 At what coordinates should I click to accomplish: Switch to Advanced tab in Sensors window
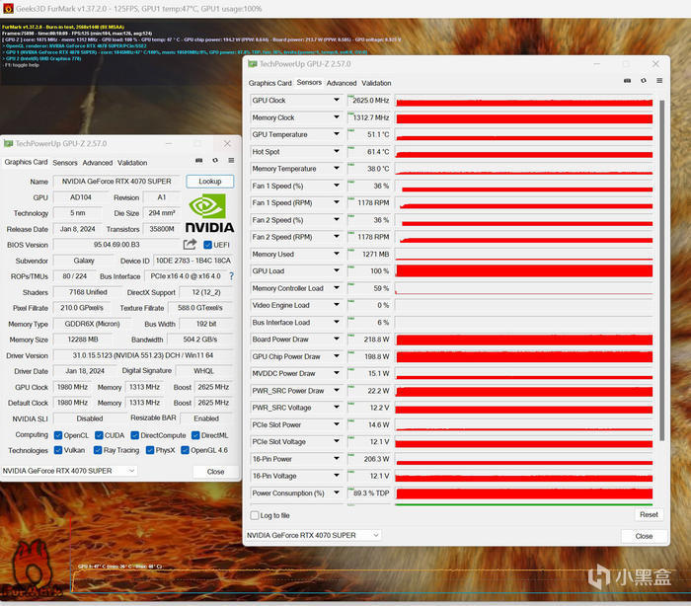[x=342, y=83]
